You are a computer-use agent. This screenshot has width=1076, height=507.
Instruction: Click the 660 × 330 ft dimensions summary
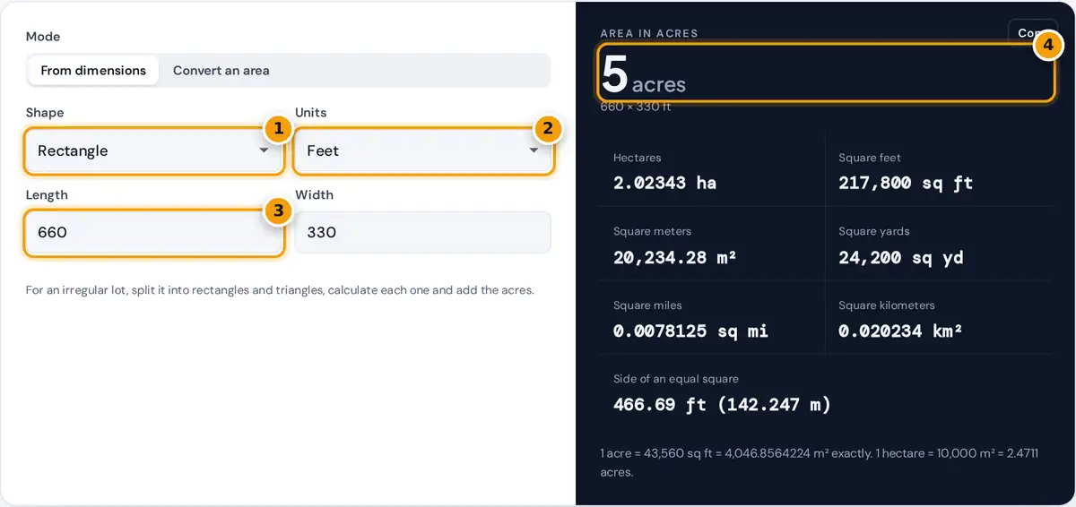(636, 107)
